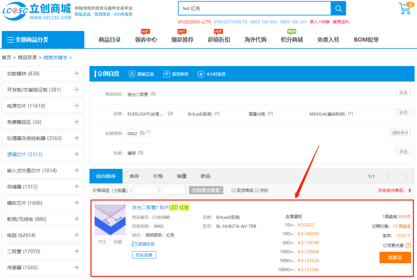Viewport: 417px width, 280px height.
Task: Filter by brand EVERLIGHT
Action: 145,114
